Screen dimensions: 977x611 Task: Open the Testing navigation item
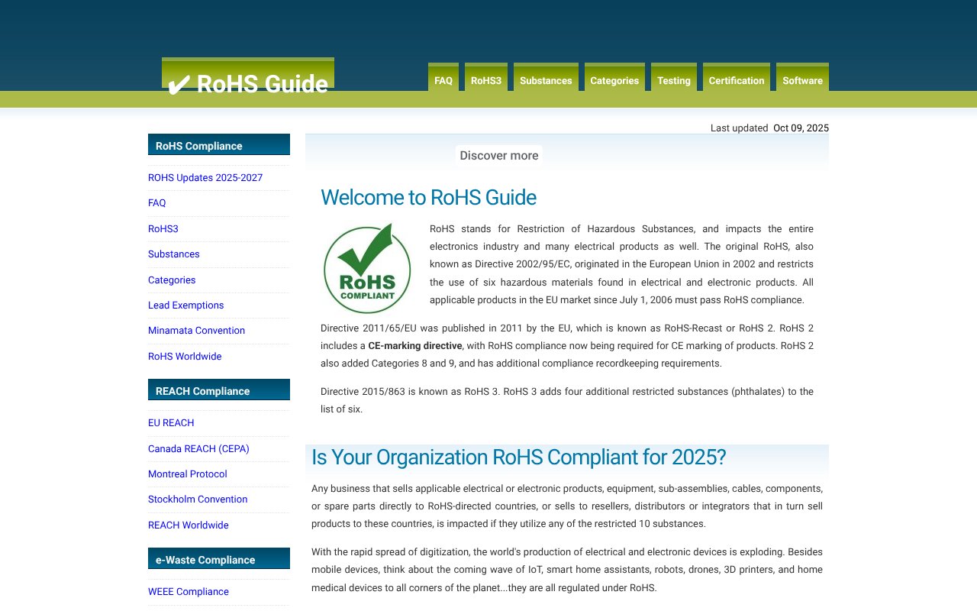click(674, 79)
